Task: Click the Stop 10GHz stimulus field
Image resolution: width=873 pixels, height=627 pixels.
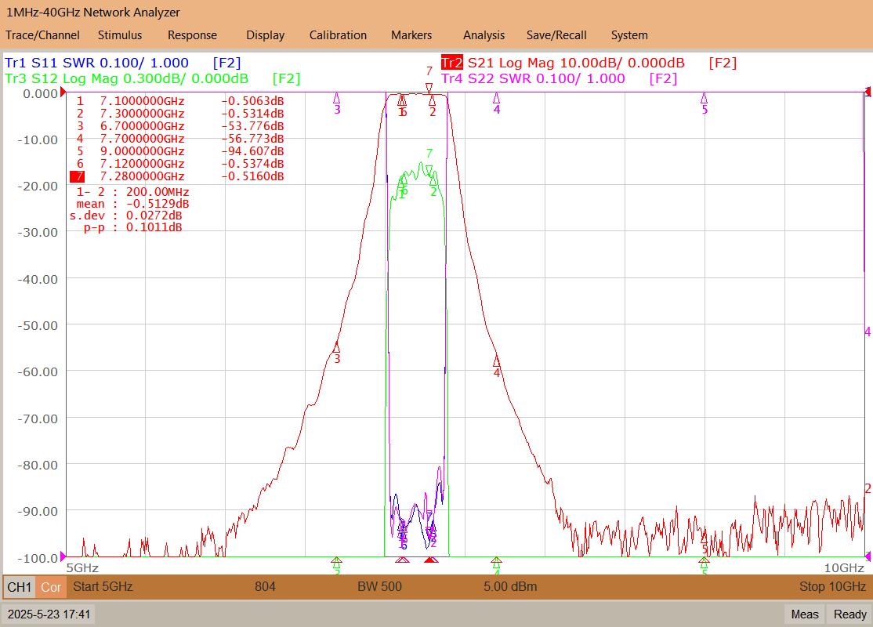Action: click(832, 586)
